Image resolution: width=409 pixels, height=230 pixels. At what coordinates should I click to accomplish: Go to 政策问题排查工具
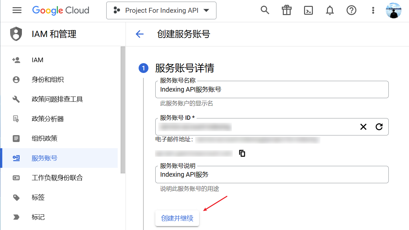[57, 99]
